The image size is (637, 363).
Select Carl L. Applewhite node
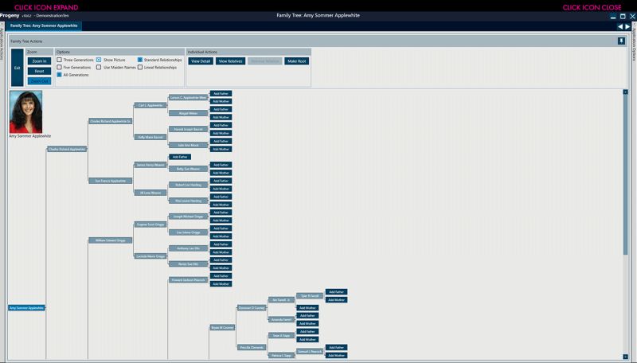[x=150, y=105]
